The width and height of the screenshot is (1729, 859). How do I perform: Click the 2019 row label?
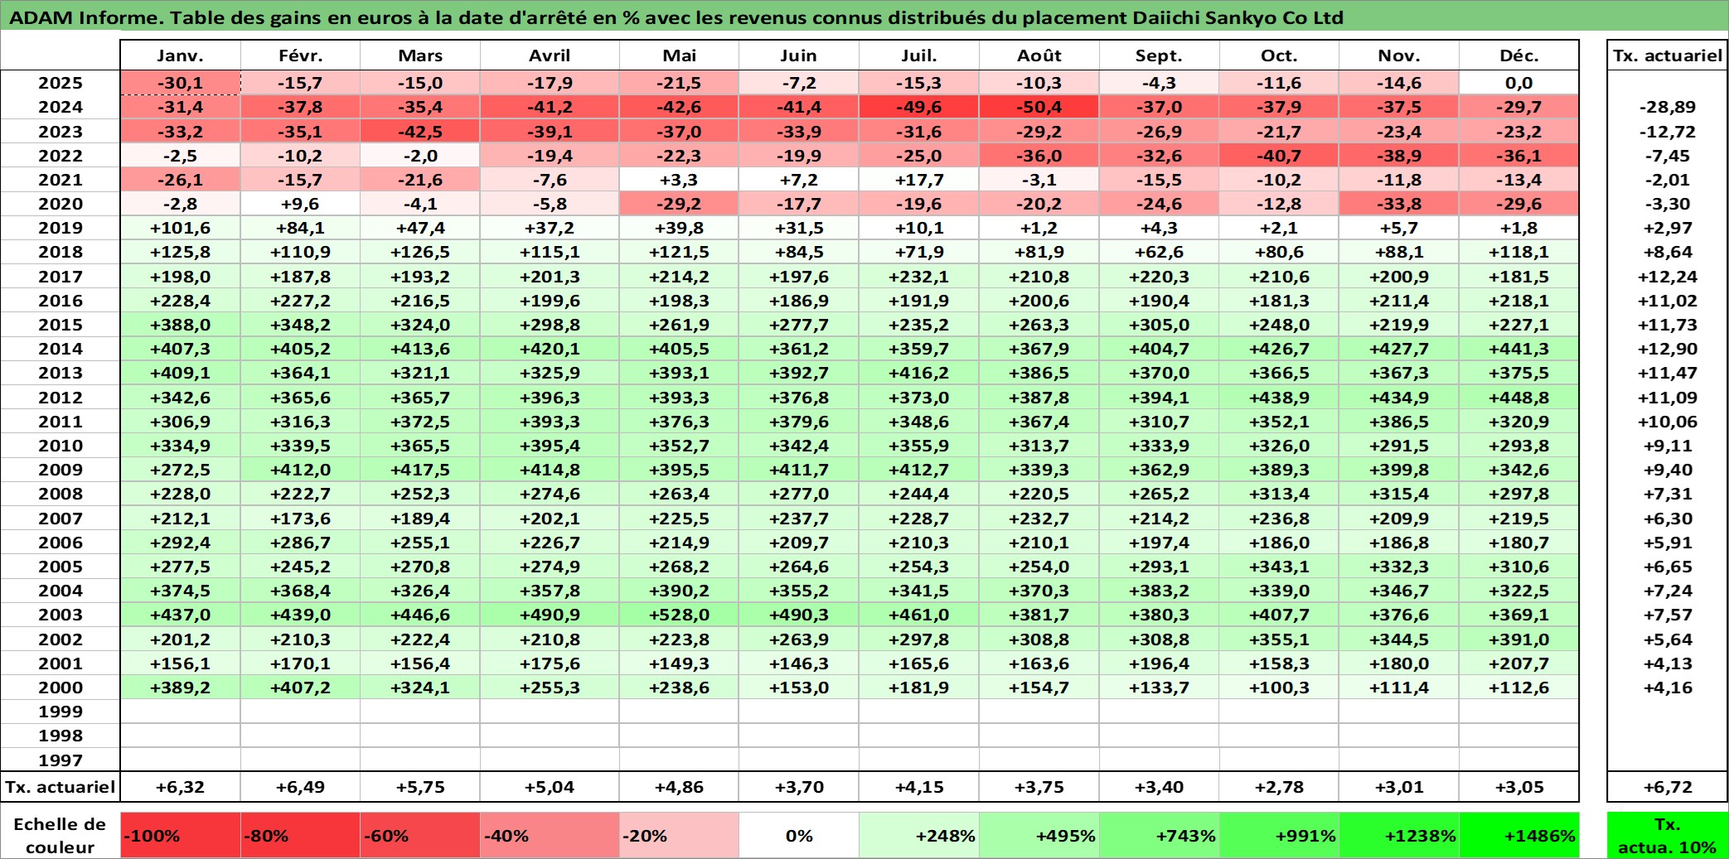61,228
